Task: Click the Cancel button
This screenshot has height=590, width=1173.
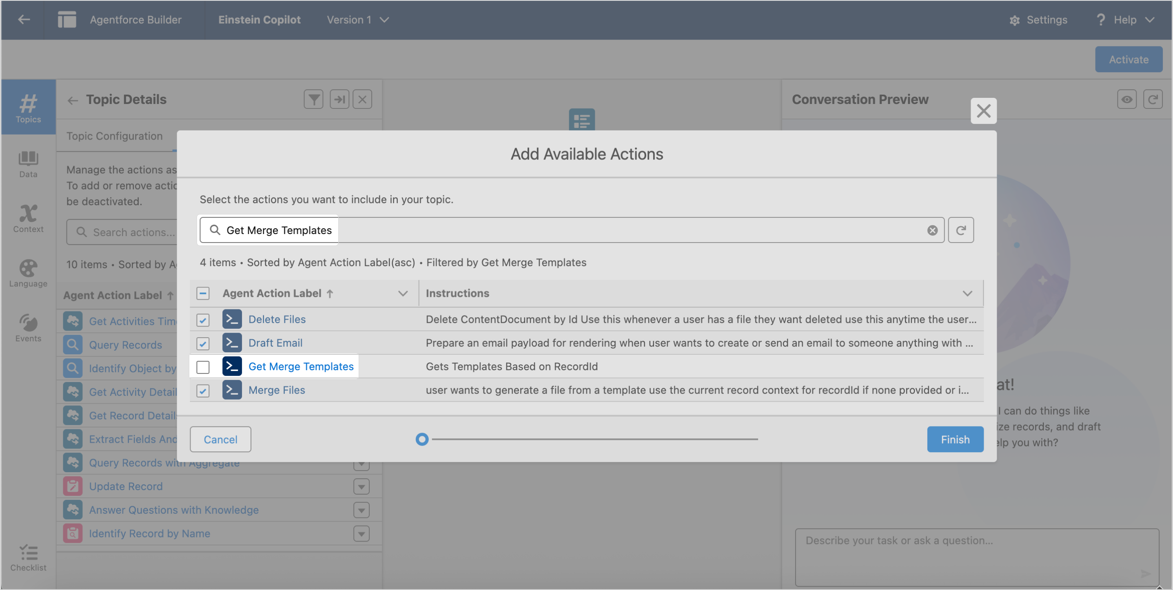Action: pyautogui.click(x=220, y=440)
